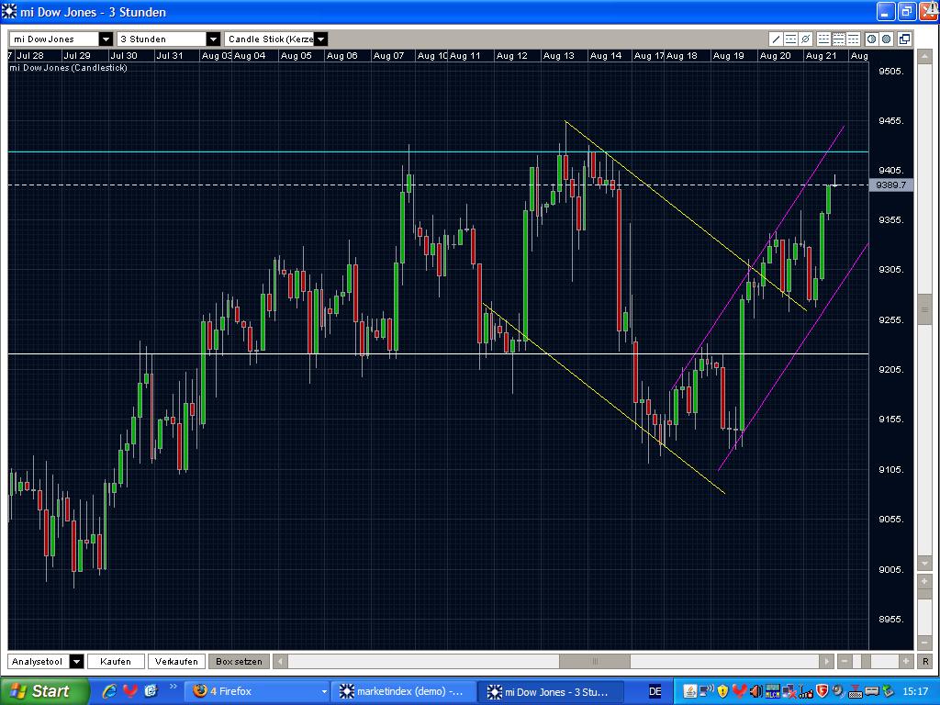Click the R reset button at bottom right
This screenshot has width=940, height=705.
coord(925,661)
